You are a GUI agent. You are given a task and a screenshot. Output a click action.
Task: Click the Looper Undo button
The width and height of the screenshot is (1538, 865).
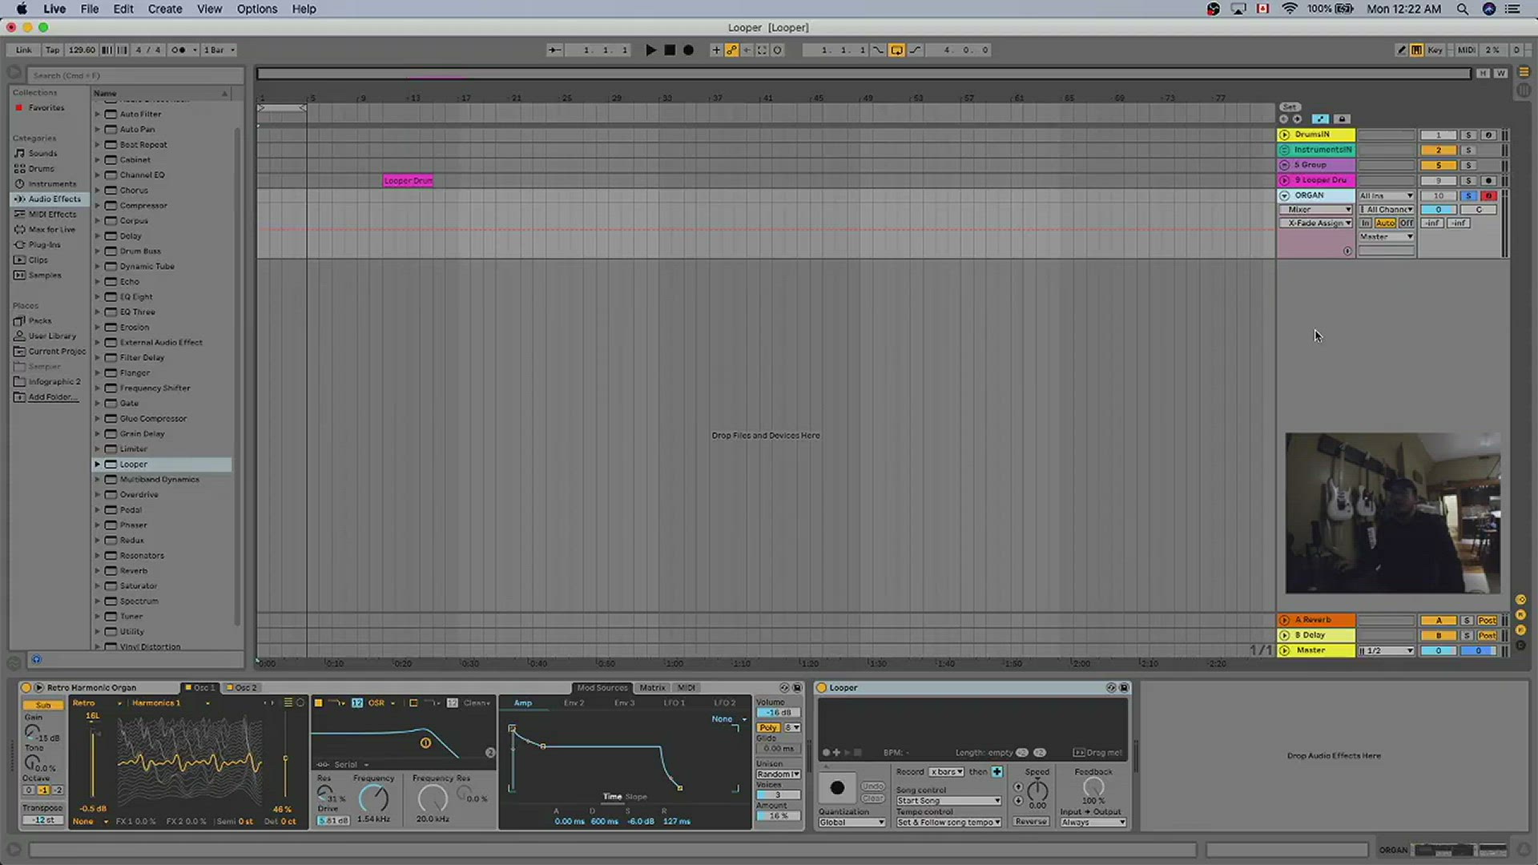(x=873, y=787)
